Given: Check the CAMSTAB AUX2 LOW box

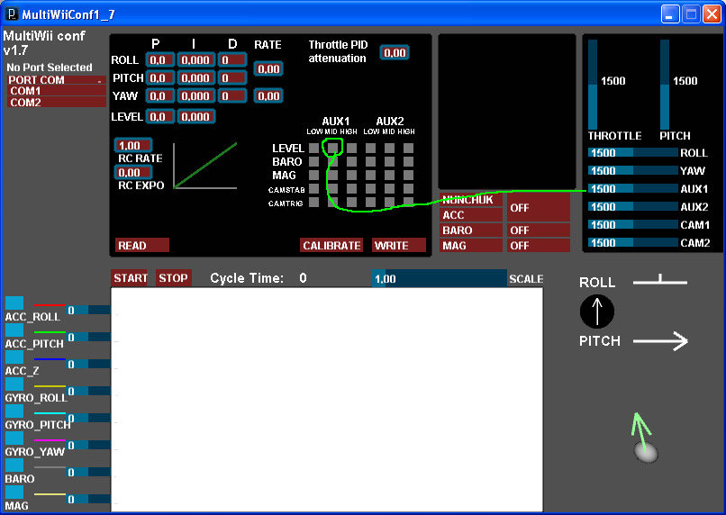Looking at the screenshot, I should tap(370, 188).
